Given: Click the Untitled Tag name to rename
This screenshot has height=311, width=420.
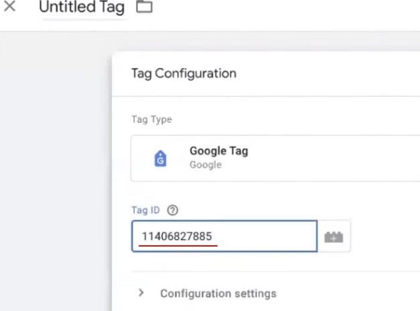Looking at the screenshot, I should click(x=82, y=9).
